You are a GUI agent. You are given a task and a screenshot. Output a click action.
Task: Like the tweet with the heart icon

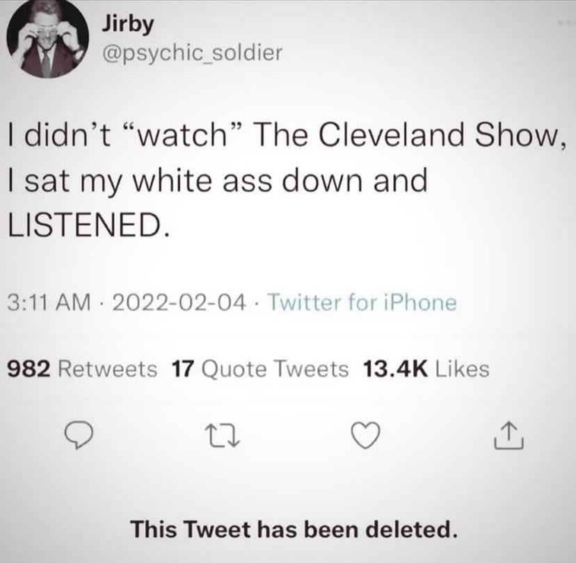(x=365, y=436)
